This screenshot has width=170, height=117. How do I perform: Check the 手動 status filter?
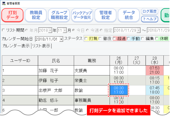pyautogui.click(x=128, y=39)
